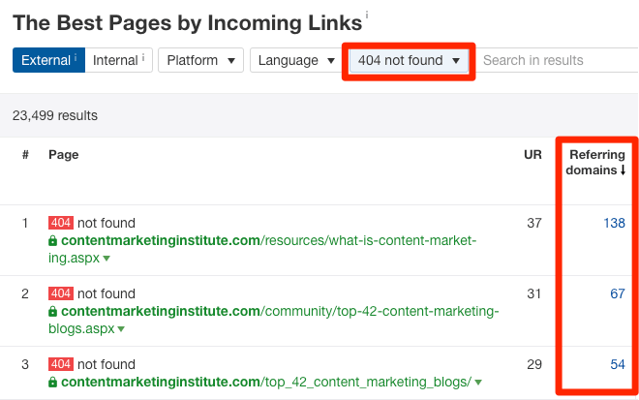The width and height of the screenshot is (639, 400).
Task: Open the Language filter dropdown
Action: point(295,60)
